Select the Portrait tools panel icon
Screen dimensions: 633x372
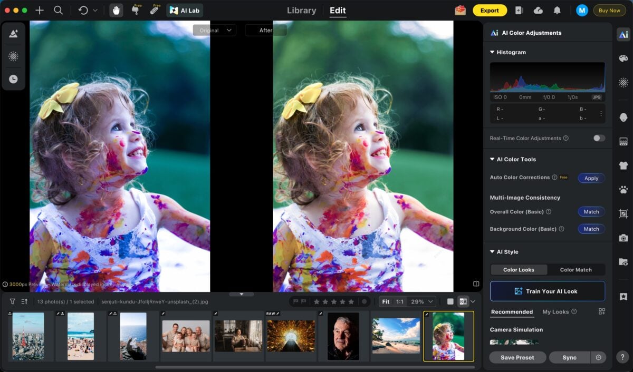click(624, 117)
